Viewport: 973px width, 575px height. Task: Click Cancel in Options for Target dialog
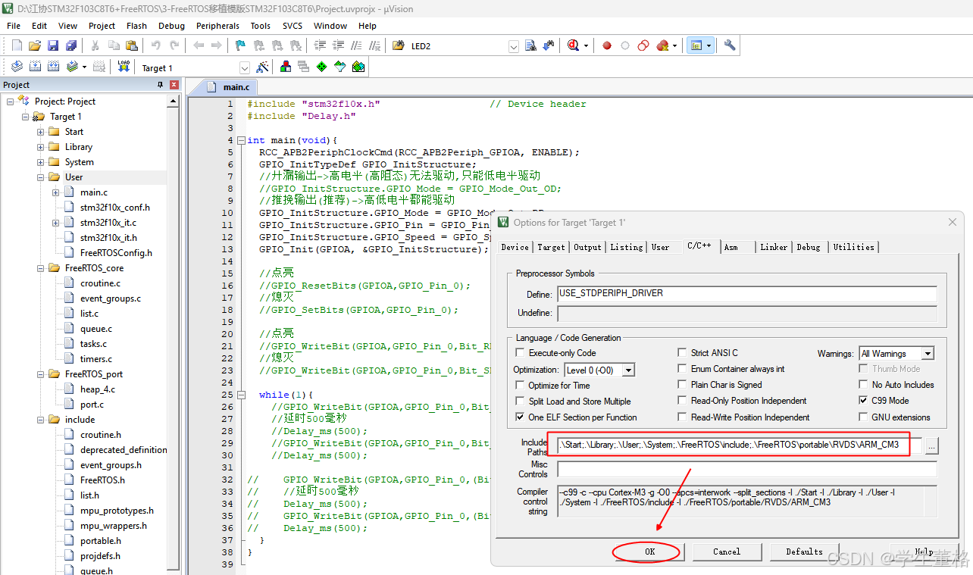point(727,552)
